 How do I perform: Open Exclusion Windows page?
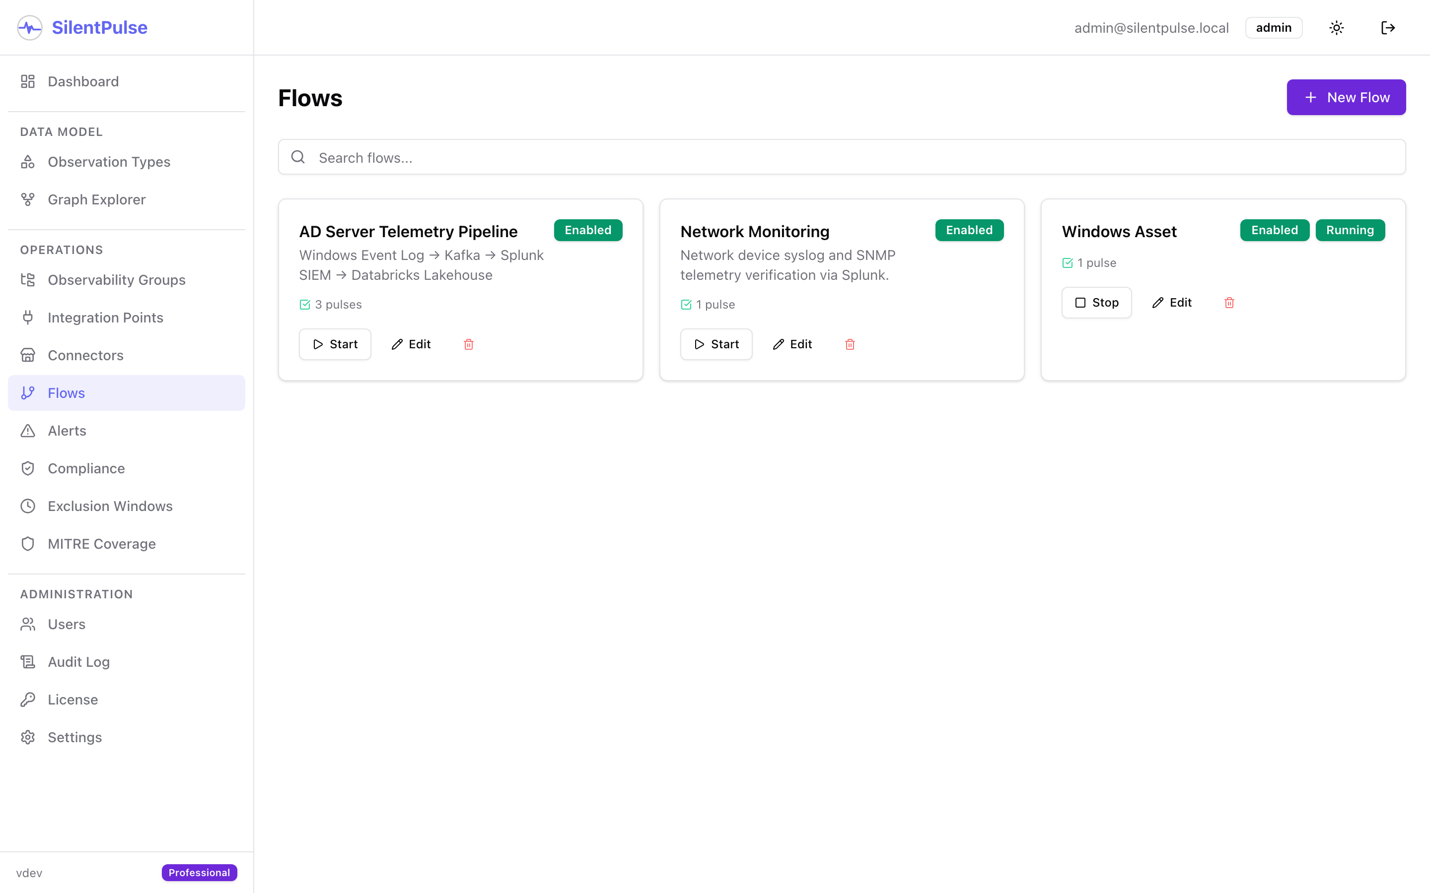click(x=127, y=506)
